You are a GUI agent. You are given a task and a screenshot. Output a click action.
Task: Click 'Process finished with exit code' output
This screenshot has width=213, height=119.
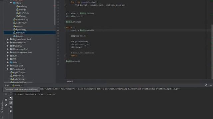[x=35, y=95]
